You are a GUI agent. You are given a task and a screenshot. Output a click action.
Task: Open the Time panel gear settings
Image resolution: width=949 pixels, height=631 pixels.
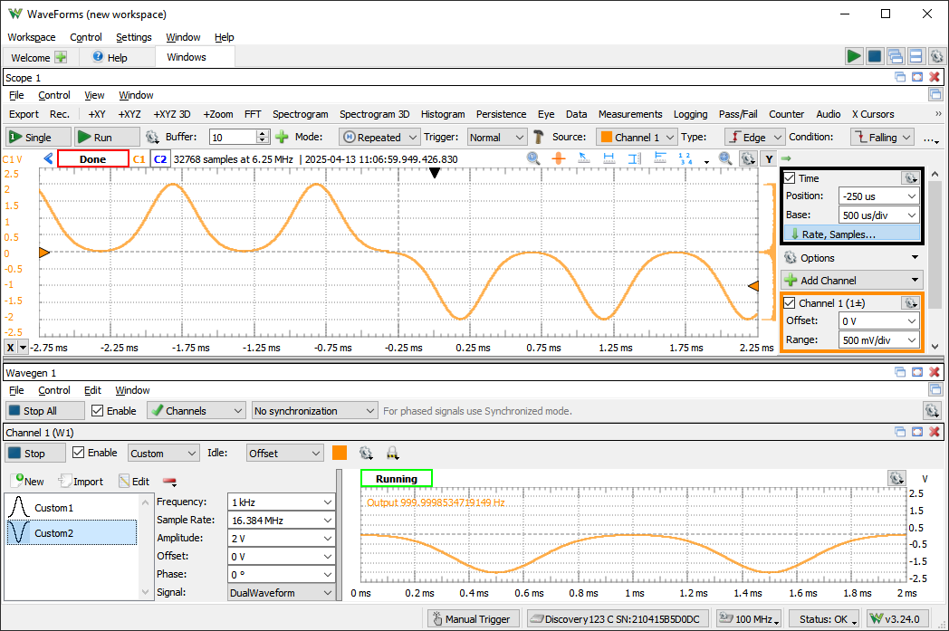tap(908, 178)
